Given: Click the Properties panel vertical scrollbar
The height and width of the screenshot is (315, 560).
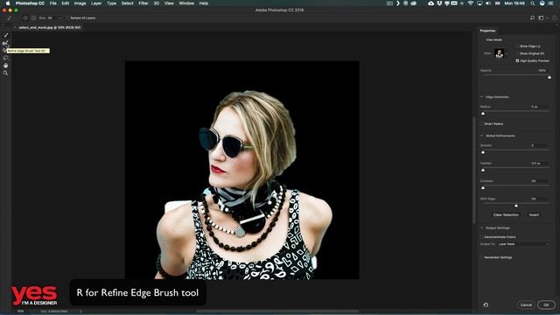Looking at the screenshot, I should [474, 170].
